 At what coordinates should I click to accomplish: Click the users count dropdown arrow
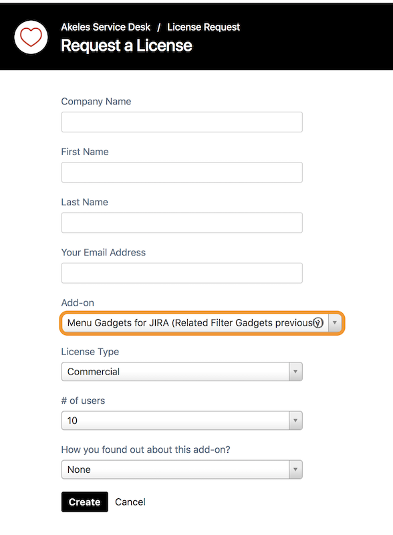coord(295,421)
